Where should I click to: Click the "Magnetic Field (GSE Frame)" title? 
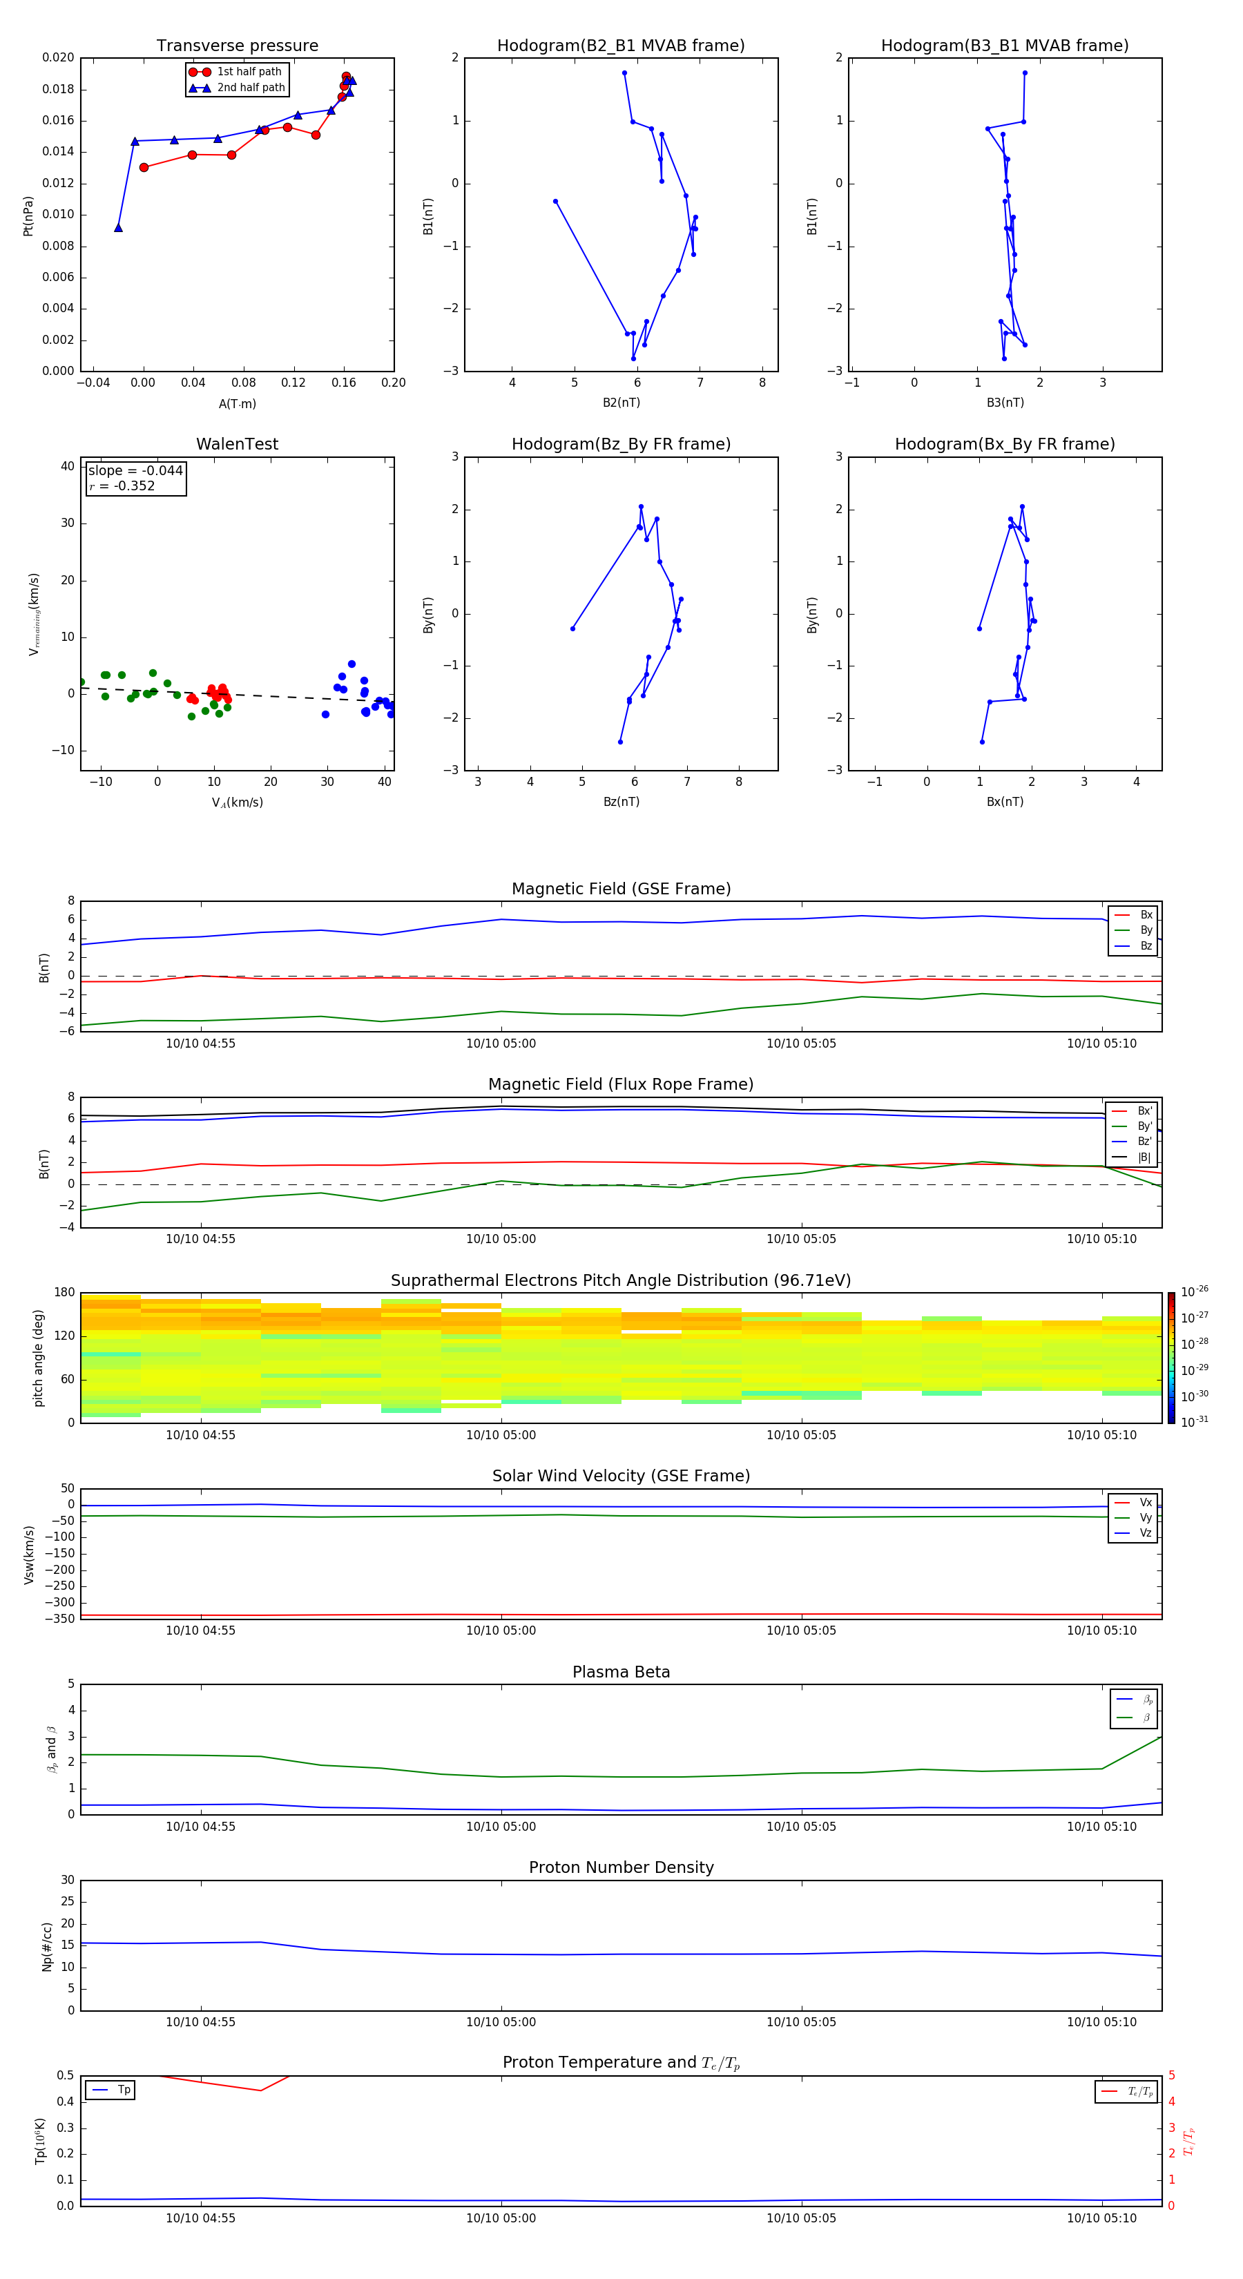pos(621,889)
